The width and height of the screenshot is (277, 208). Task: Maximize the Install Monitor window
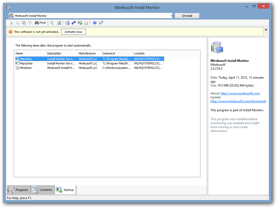pyautogui.click(x=254, y=6)
